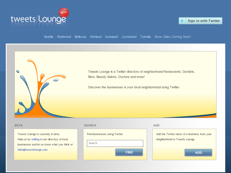Click 'Discover the businesses in your local neighborhood' text

tap(124, 87)
